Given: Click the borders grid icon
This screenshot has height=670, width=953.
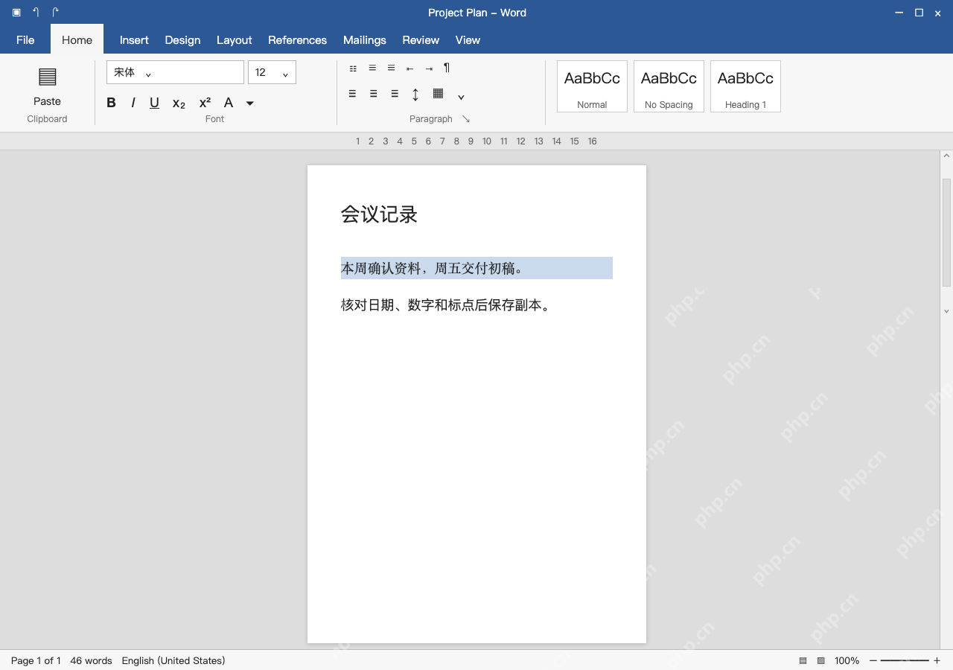Looking at the screenshot, I should 438,94.
